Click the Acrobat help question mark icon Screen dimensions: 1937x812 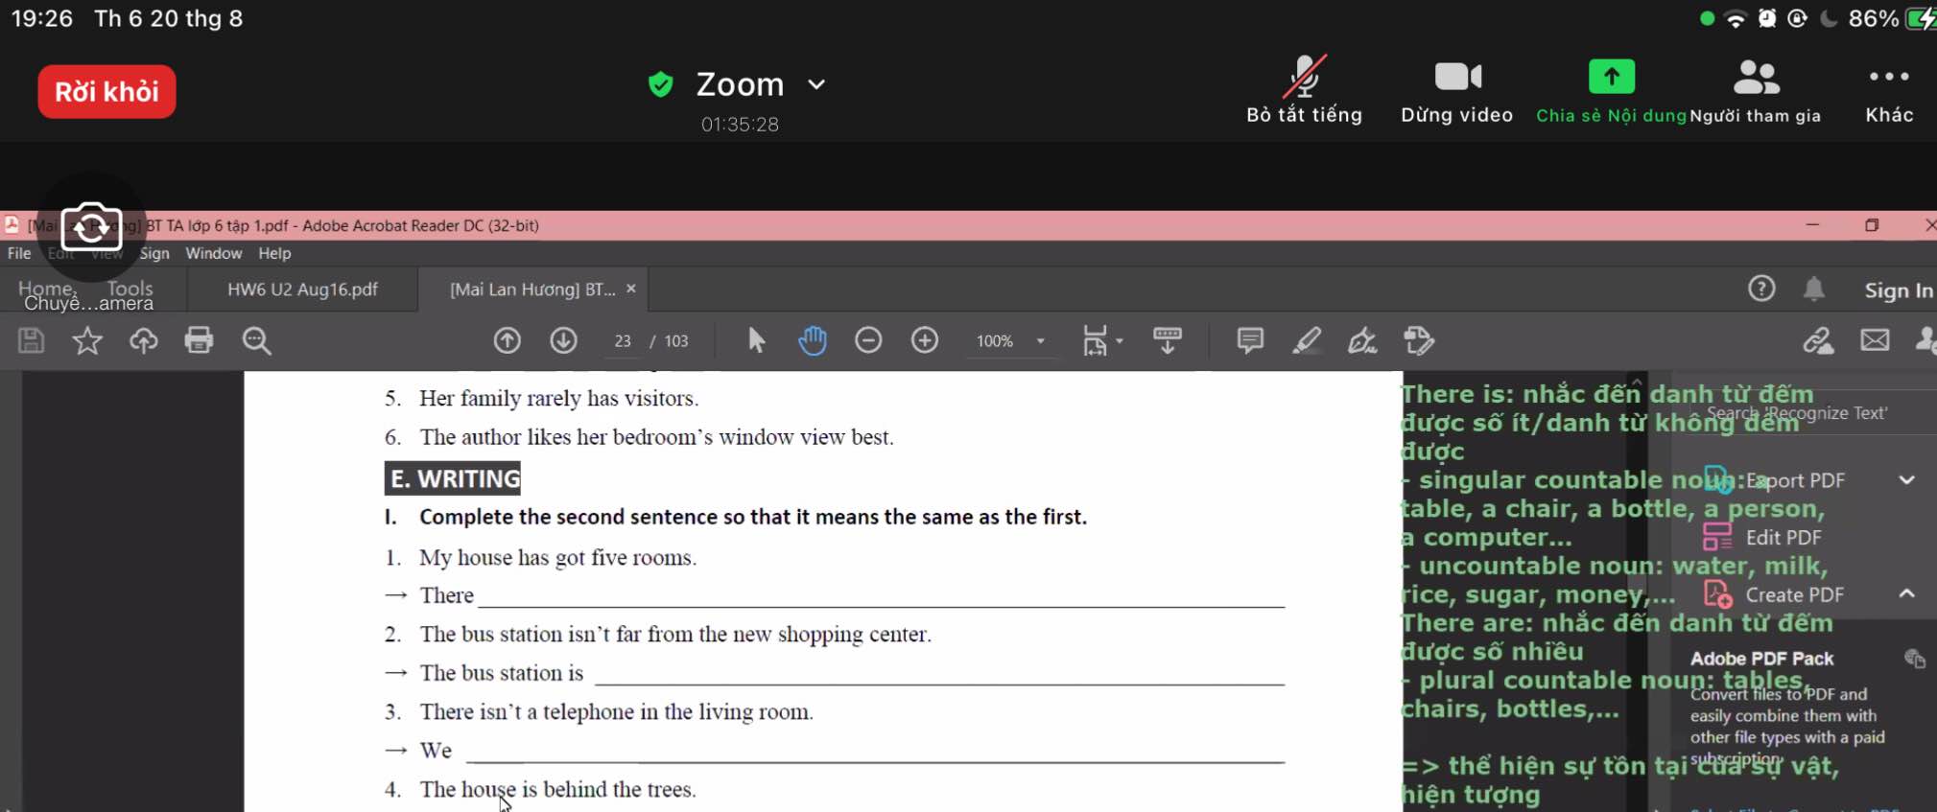pos(1761,289)
